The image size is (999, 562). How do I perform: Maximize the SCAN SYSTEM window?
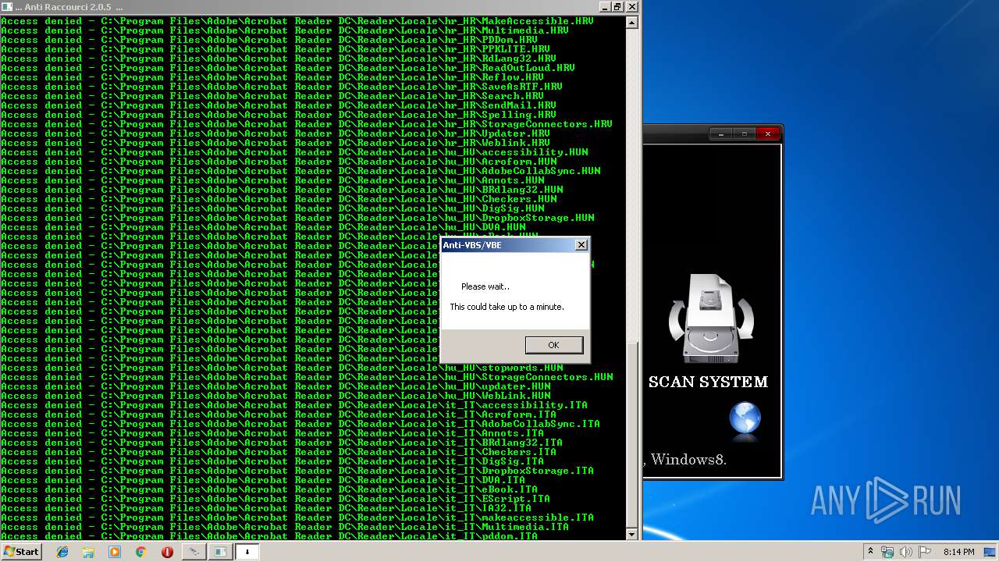click(745, 134)
